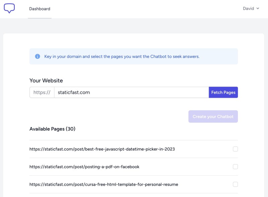Viewport: 268px width, 197px height.
Task: Click the chat bubble logo icon
Action: click(9, 8)
